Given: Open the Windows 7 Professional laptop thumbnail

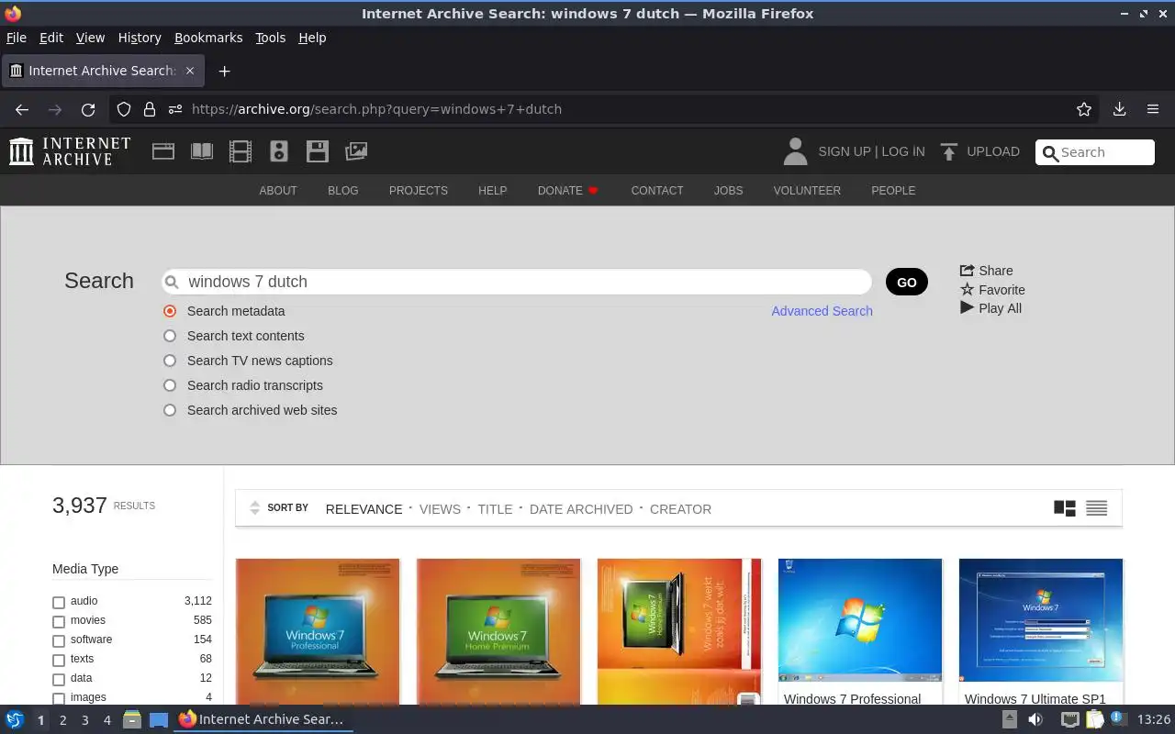Looking at the screenshot, I should coord(318,631).
